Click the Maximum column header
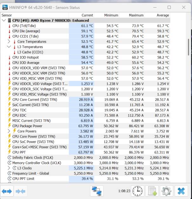192x199 pixels. (132, 15)
